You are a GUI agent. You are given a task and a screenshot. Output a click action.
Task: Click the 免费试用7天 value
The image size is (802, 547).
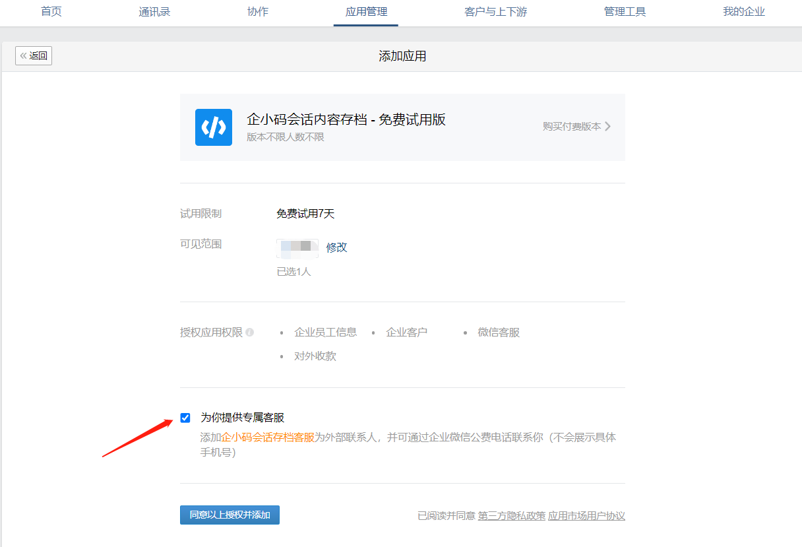305,214
